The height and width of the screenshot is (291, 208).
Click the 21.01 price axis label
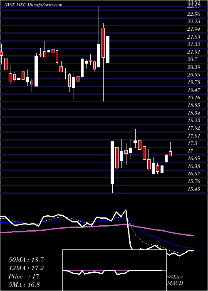(x=194, y=52)
